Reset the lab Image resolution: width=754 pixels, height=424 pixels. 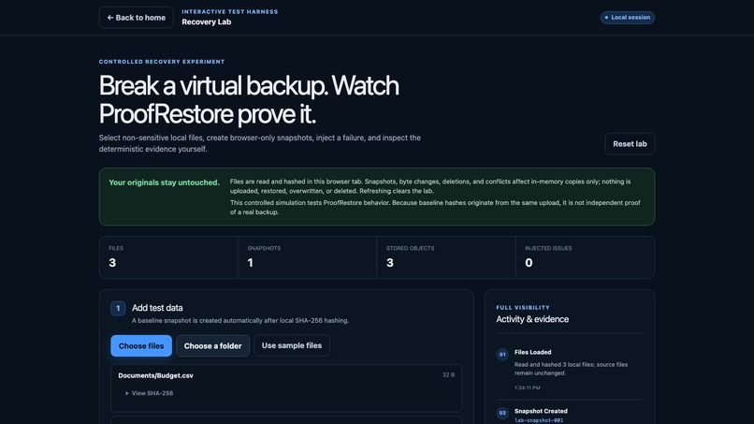pyautogui.click(x=630, y=144)
